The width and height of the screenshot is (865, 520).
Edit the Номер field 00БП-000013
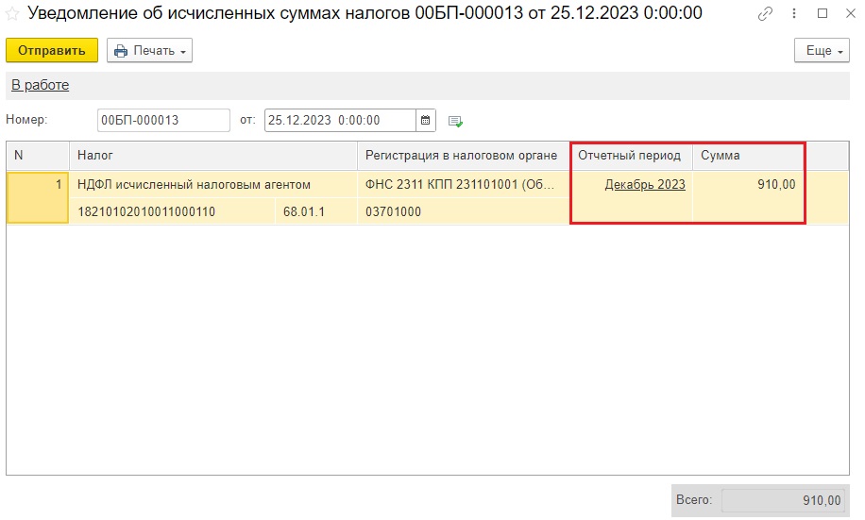(x=163, y=120)
